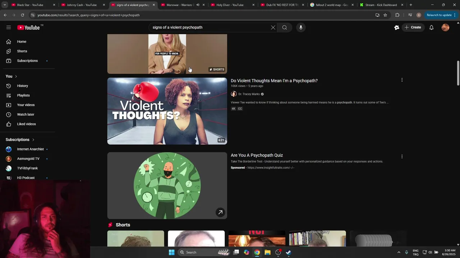Open the tab search dropdown arrow
460x258 pixels.
tap(5, 5)
